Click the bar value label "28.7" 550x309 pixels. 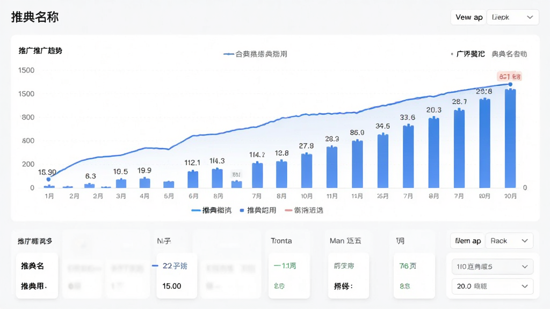(459, 101)
